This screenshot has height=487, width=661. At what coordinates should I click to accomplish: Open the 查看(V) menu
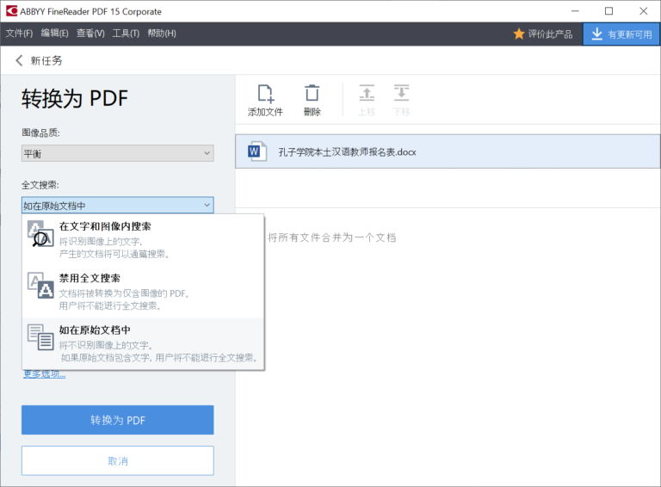[x=90, y=34]
